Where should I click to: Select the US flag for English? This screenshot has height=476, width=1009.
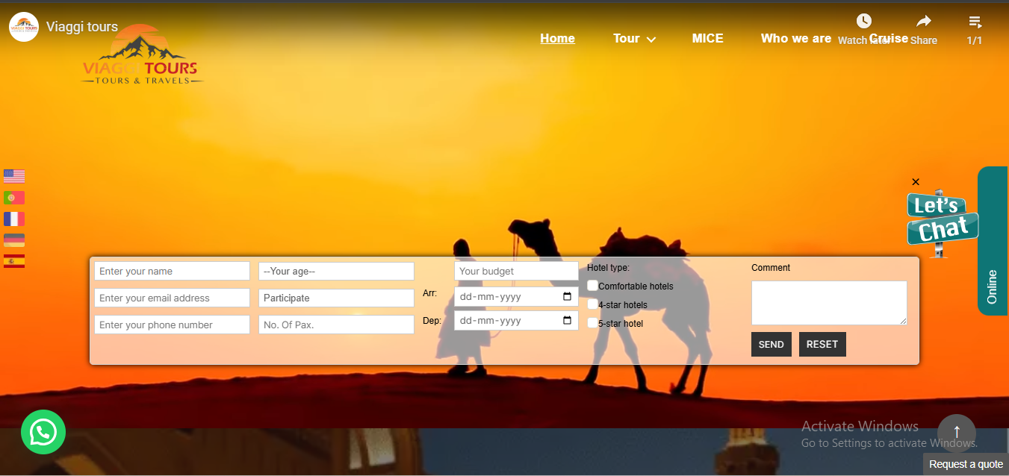[14, 176]
